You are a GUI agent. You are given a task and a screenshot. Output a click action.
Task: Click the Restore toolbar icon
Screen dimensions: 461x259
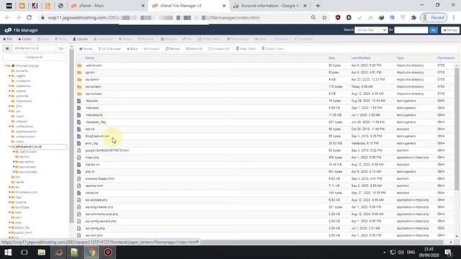(146, 39)
